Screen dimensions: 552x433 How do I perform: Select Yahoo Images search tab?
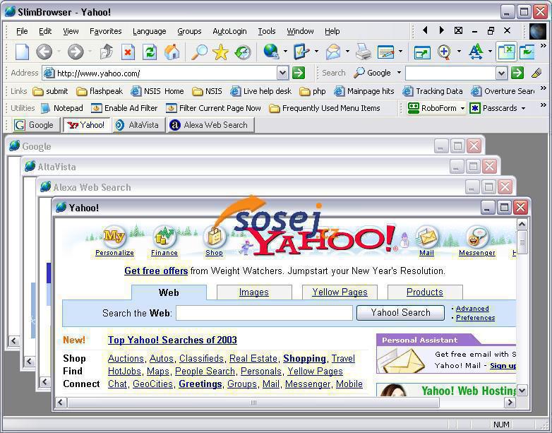(x=254, y=292)
